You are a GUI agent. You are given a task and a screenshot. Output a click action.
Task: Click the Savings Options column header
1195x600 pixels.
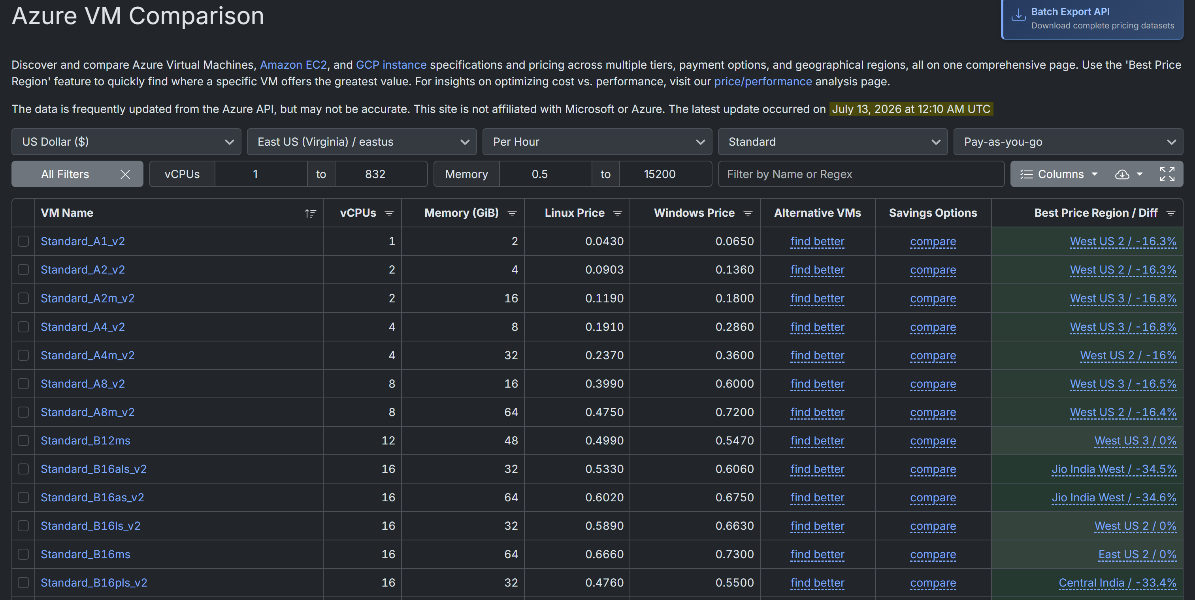point(933,213)
